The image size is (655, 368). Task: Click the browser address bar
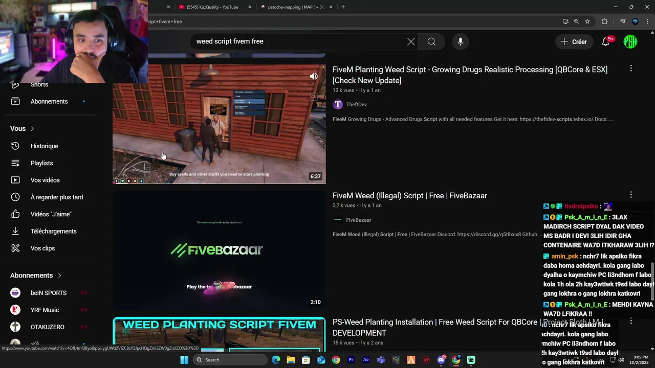[353, 21]
